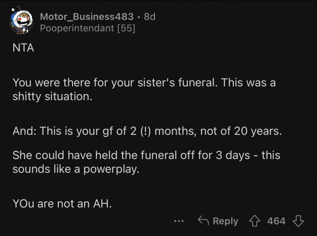Image resolution: width=317 pixels, height=236 pixels.
Task: Click the 464 vote count
Action: point(276,221)
